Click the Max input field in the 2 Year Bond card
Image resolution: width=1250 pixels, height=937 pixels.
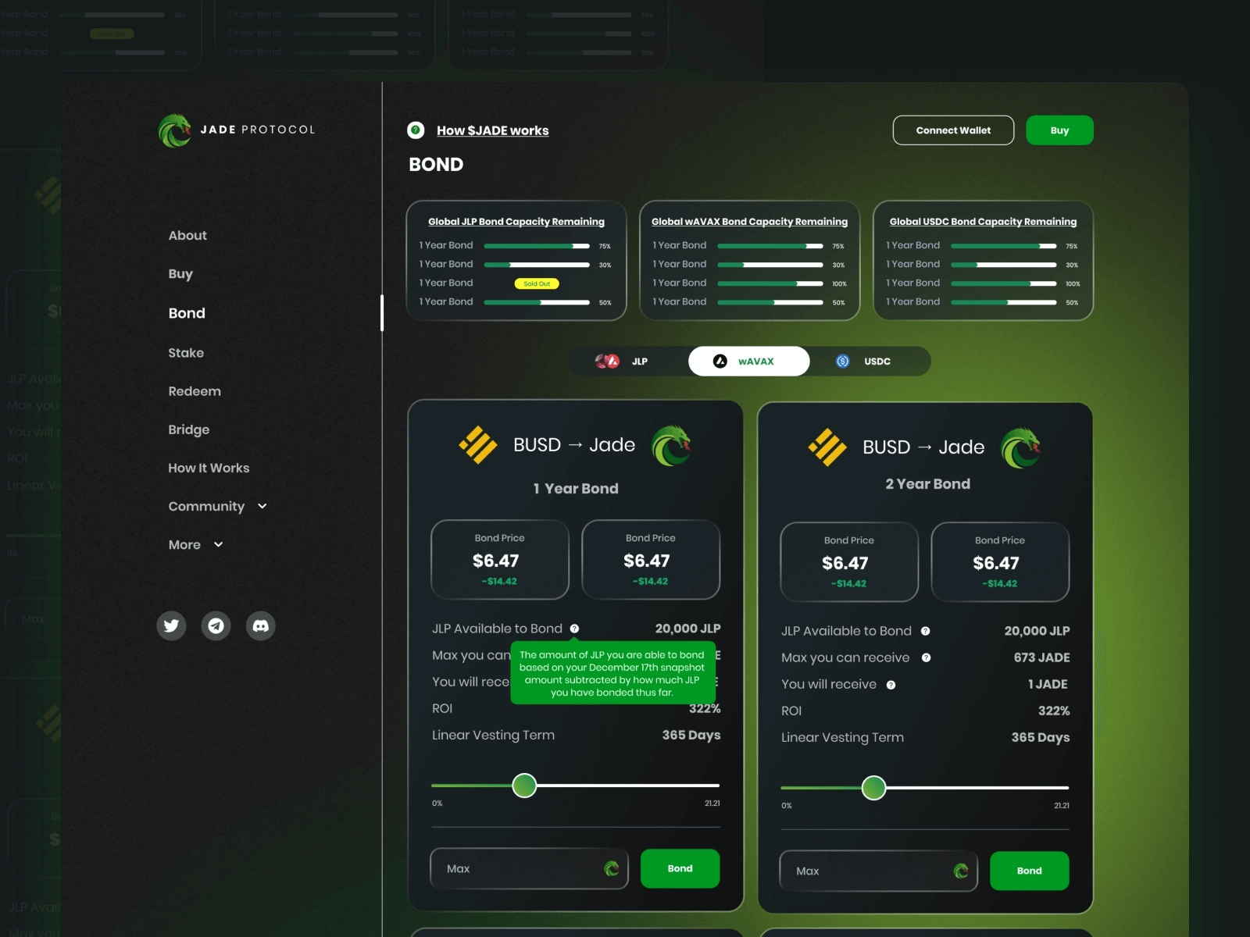point(878,871)
